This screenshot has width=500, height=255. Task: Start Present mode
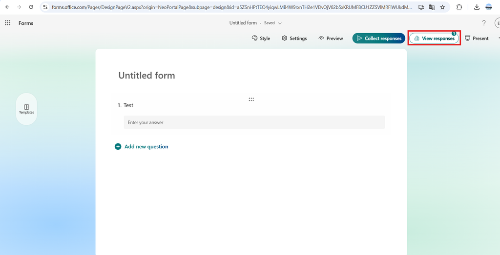coord(477,39)
